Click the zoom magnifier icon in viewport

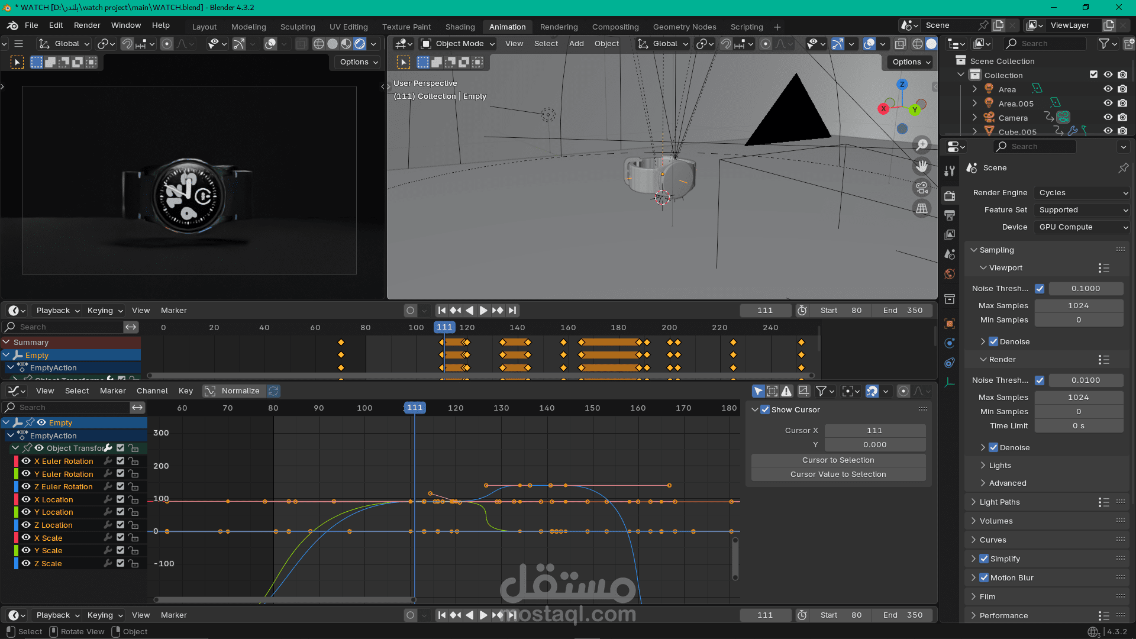922,145
